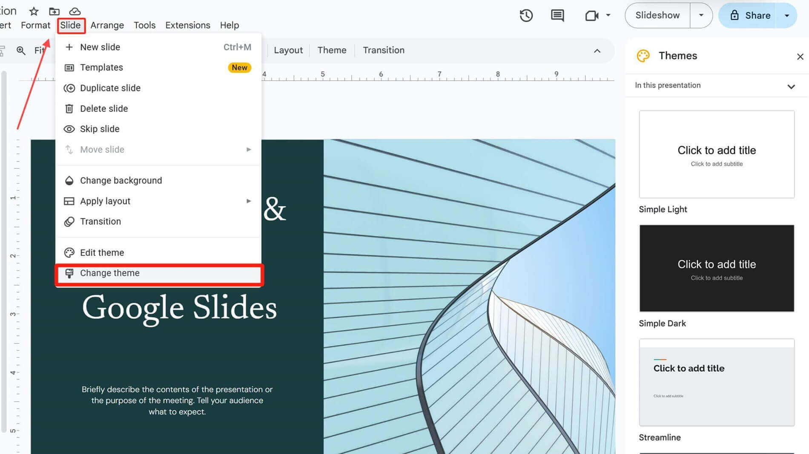Click the move to folder icon
809x454 pixels.
click(54, 11)
